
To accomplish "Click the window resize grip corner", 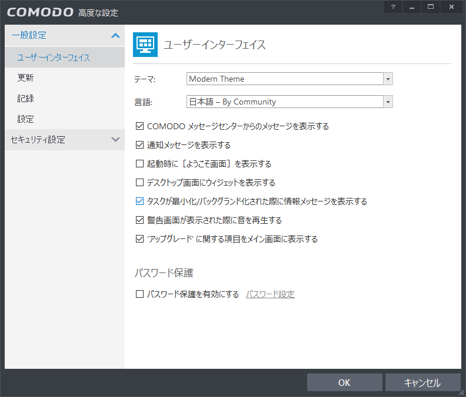I will 461,393.
